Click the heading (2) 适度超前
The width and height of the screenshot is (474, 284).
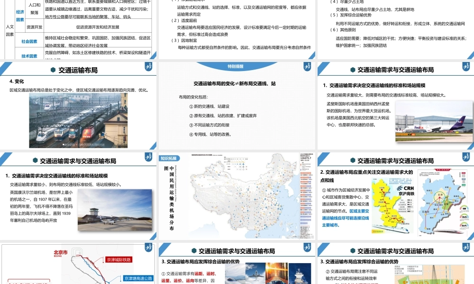pyautogui.click(x=184, y=20)
